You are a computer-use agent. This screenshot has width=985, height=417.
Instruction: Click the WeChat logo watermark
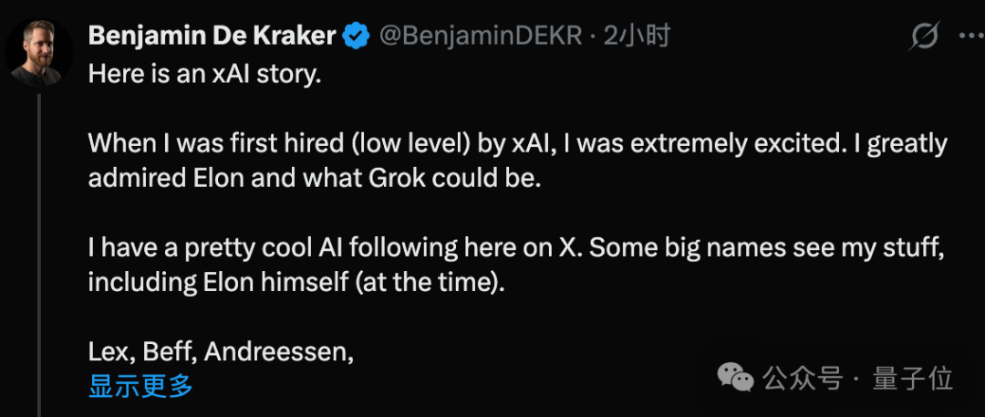[x=735, y=377]
